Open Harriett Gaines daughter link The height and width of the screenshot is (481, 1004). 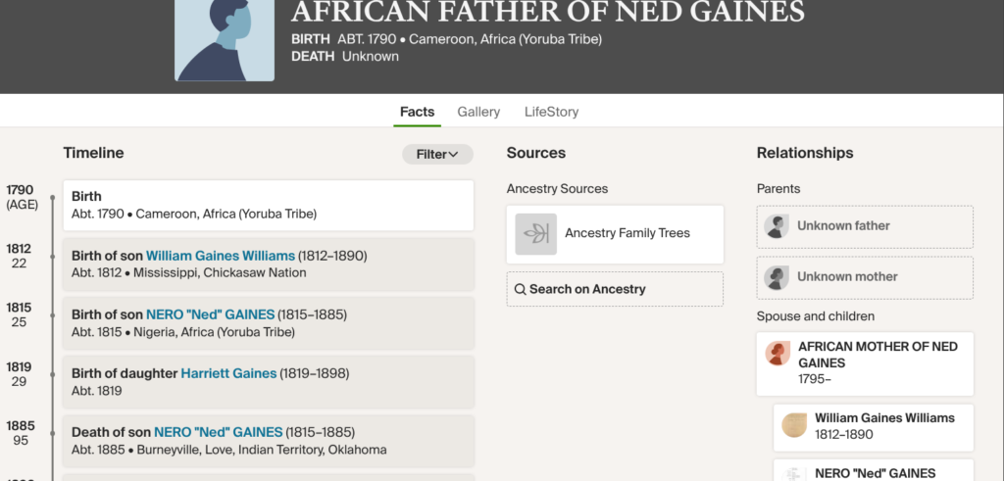click(x=228, y=373)
